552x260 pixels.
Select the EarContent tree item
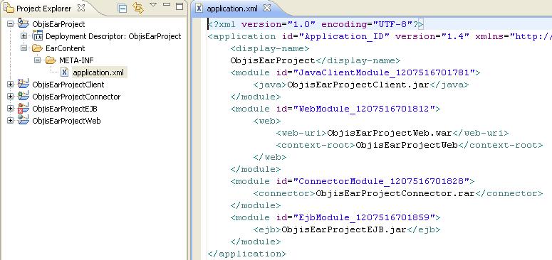pyautogui.click(x=65, y=48)
